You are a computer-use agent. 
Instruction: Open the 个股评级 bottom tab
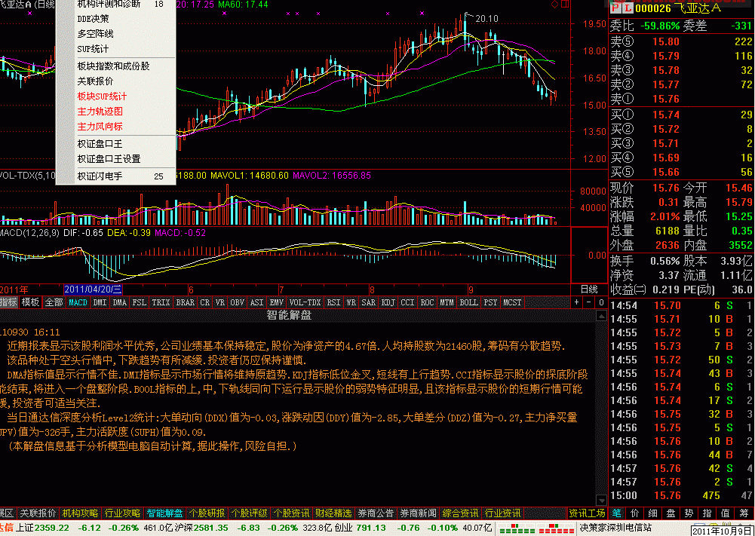250,513
